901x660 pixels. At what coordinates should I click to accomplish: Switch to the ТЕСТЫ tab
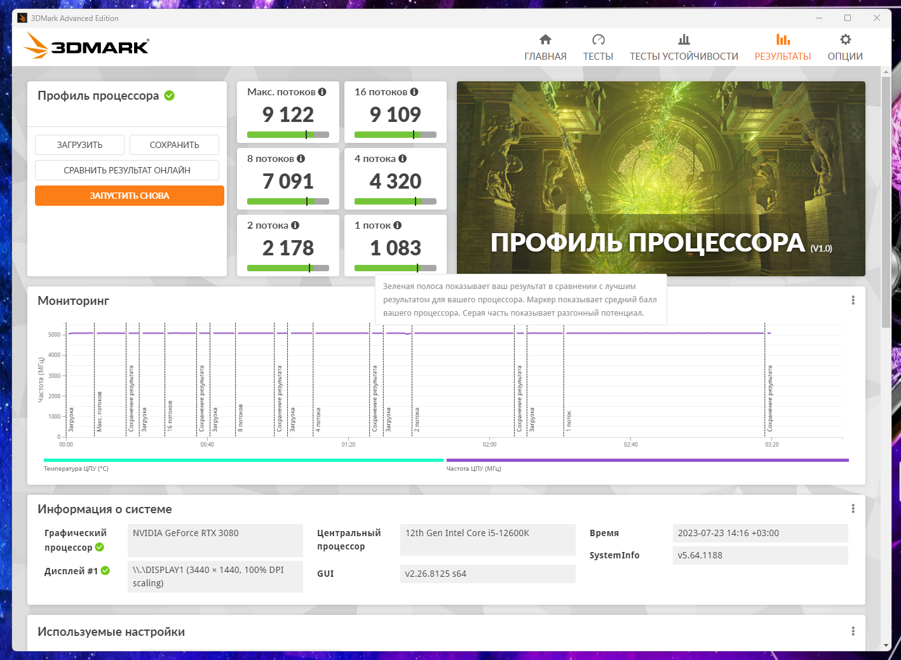[x=598, y=48]
